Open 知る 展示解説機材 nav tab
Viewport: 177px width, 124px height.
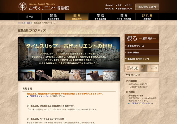click(53, 17)
